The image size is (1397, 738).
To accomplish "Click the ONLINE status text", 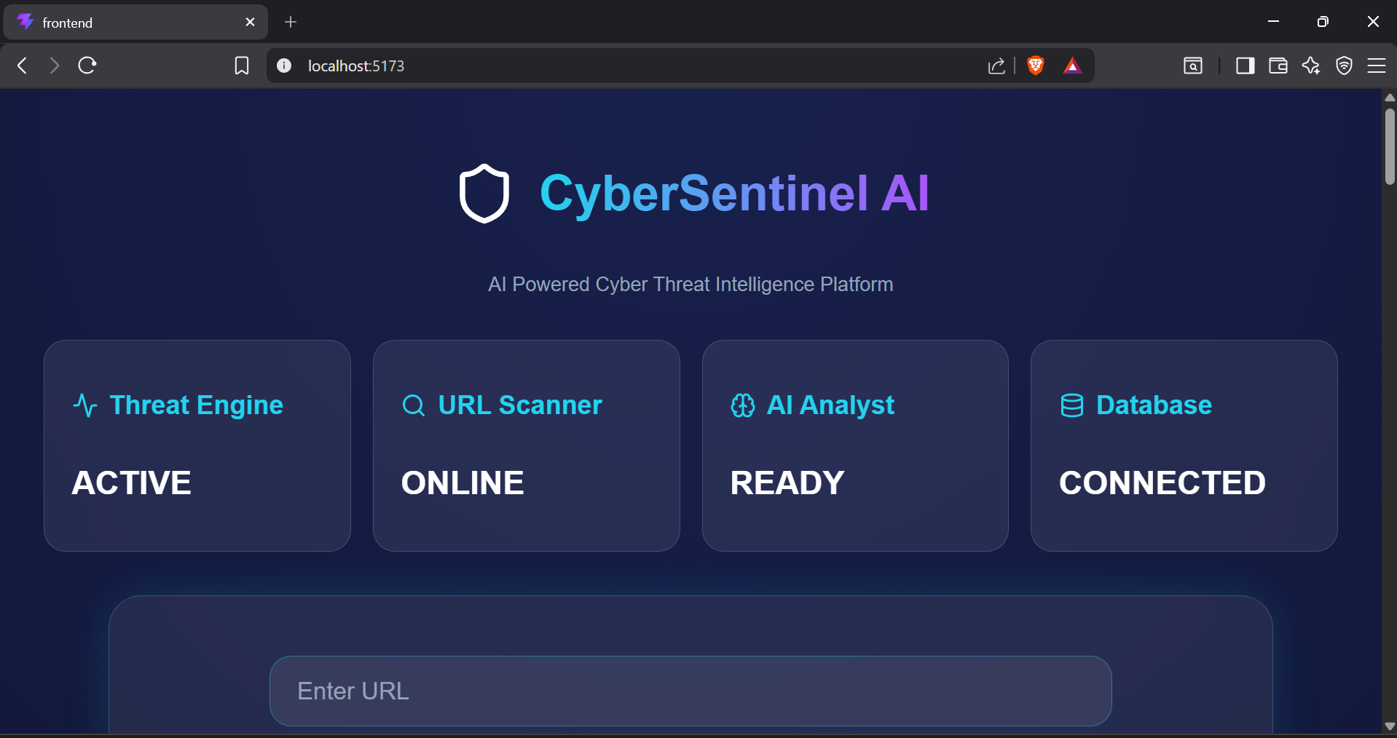I will (x=463, y=483).
